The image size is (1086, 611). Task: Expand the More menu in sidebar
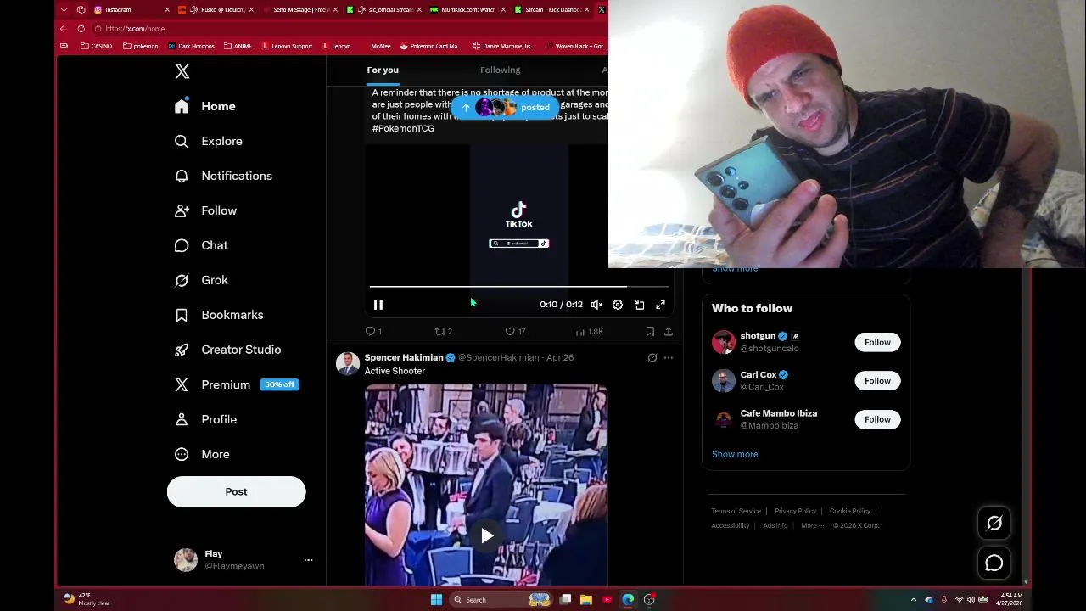[x=202, y=454]
